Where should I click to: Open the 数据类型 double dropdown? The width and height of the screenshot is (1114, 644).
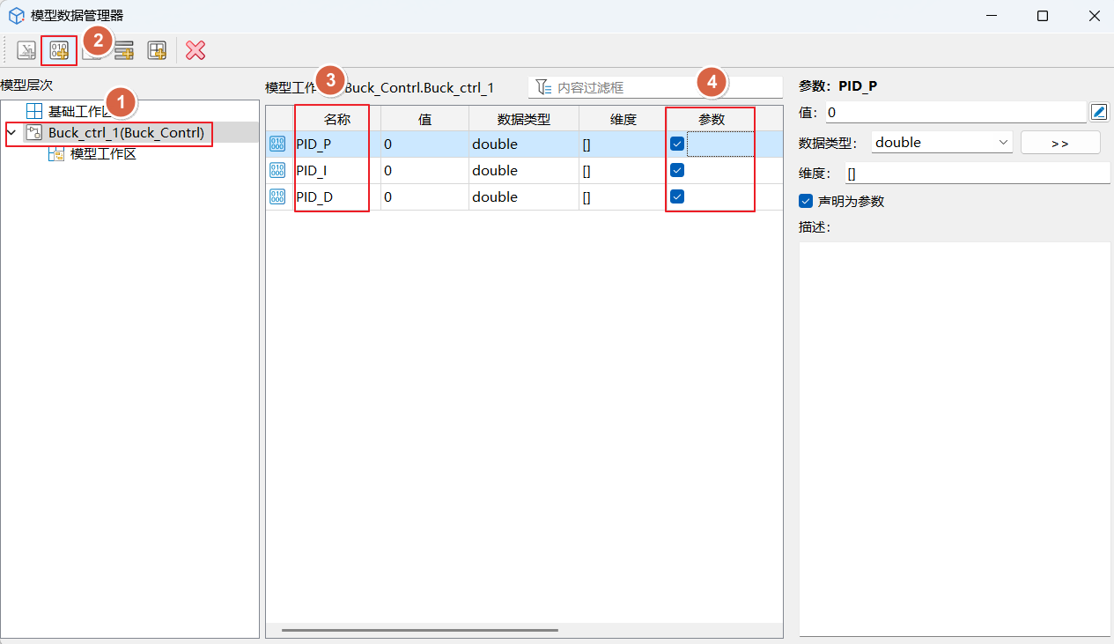941,143
